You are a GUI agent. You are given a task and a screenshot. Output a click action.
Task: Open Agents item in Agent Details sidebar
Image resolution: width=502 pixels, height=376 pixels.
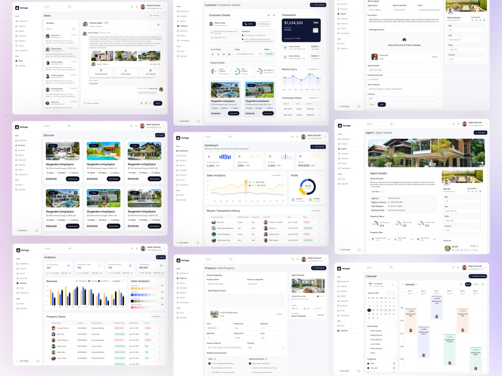349,149
